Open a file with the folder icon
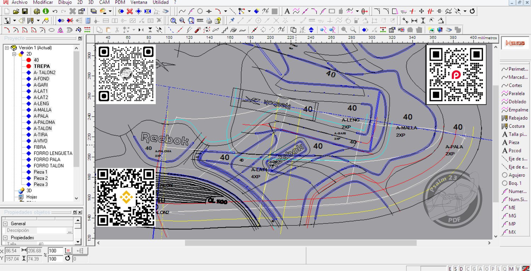The width and height of the screenshot is (531, 271). pos(16,11)
